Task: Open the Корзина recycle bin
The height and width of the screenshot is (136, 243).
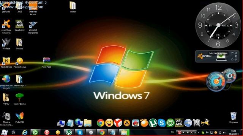Action: pyautogui.click(x=234, y=117)
